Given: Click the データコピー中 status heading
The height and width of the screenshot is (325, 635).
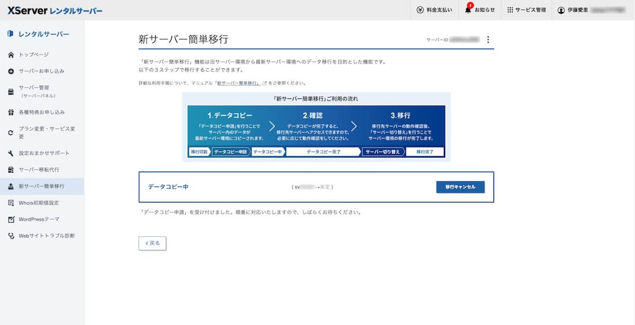Looking at the screenshot, I should 168,187.
